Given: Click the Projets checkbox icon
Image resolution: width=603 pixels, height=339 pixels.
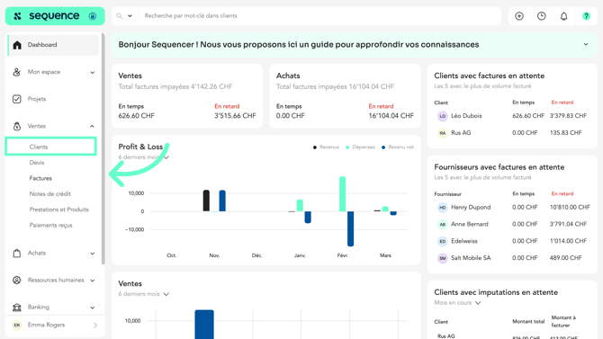Looking at the screenshot, I should tap(16, 99).
